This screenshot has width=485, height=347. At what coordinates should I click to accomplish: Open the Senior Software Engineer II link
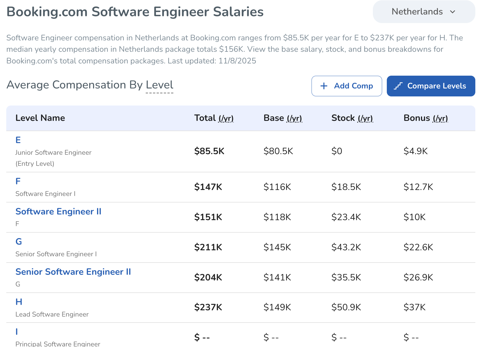tap(73, 272)
